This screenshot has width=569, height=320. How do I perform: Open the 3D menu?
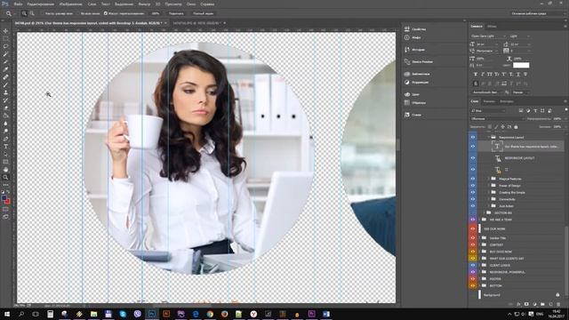click(x=158, y=4)
